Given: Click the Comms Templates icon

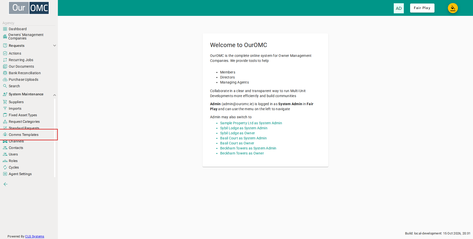Looking at the screenshot, I should pyautogui.click(x=5, y=135).
